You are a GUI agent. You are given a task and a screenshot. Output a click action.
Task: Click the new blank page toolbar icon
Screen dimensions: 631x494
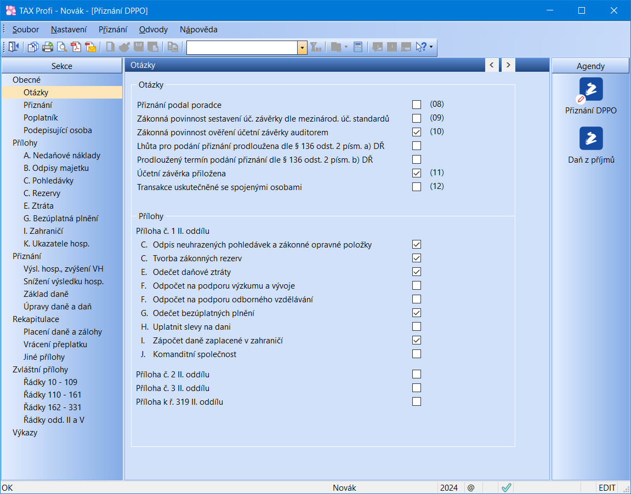(110, 47)
